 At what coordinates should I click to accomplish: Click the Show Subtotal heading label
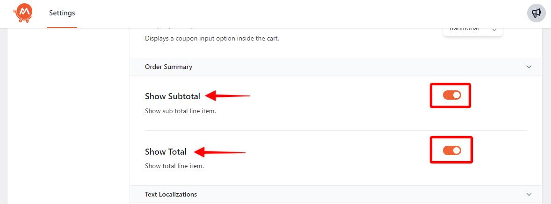[x=173, y=96]
